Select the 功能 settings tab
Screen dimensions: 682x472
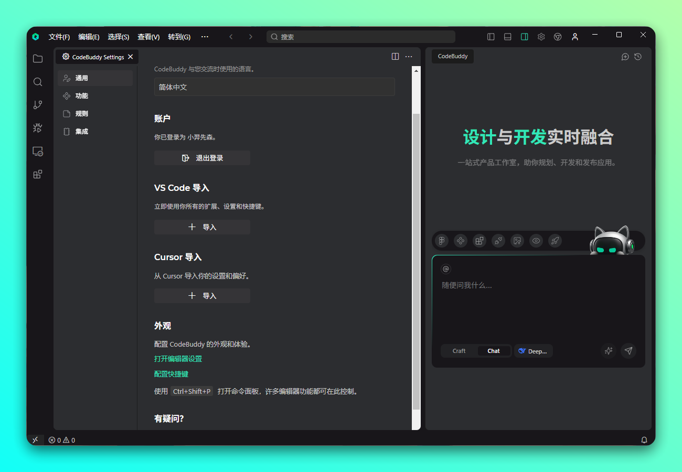pyautogui.click(x=82, y=96)
